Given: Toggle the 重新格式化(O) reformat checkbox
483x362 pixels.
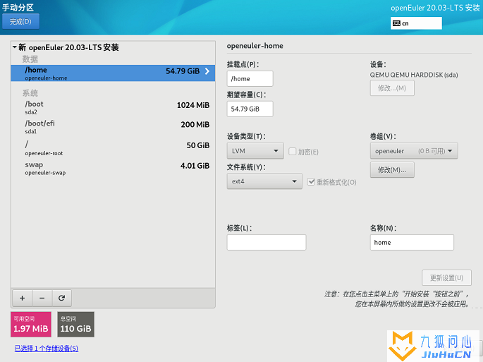Looking at the screenshot, I should pos(311,181).
